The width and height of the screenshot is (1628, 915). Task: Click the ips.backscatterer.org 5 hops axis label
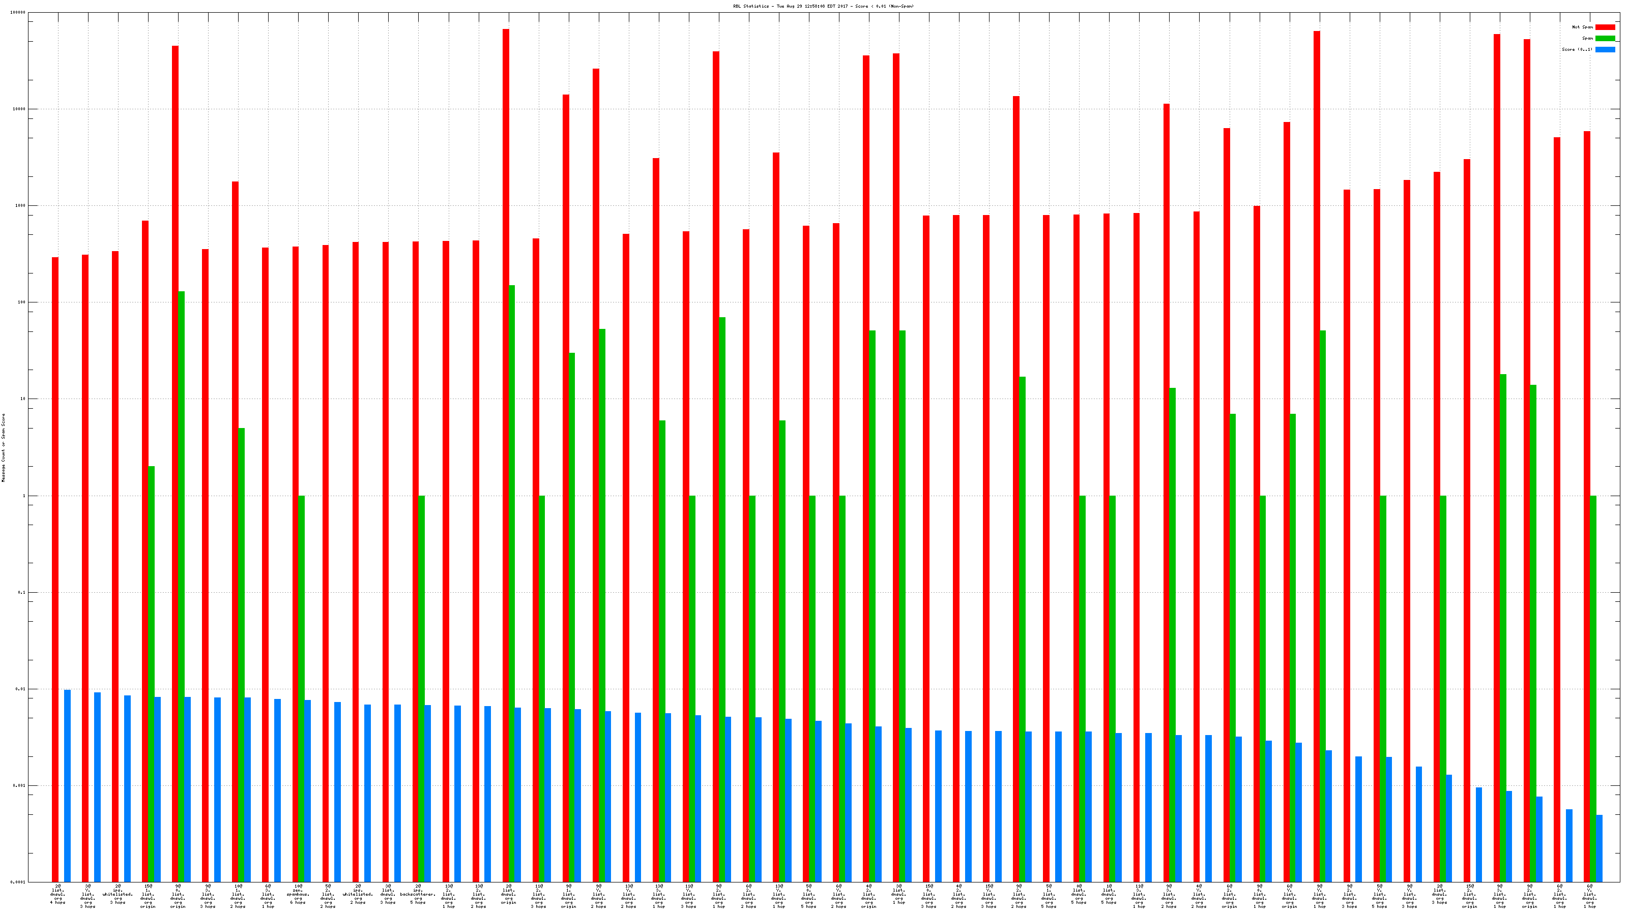tap(418, 894)
